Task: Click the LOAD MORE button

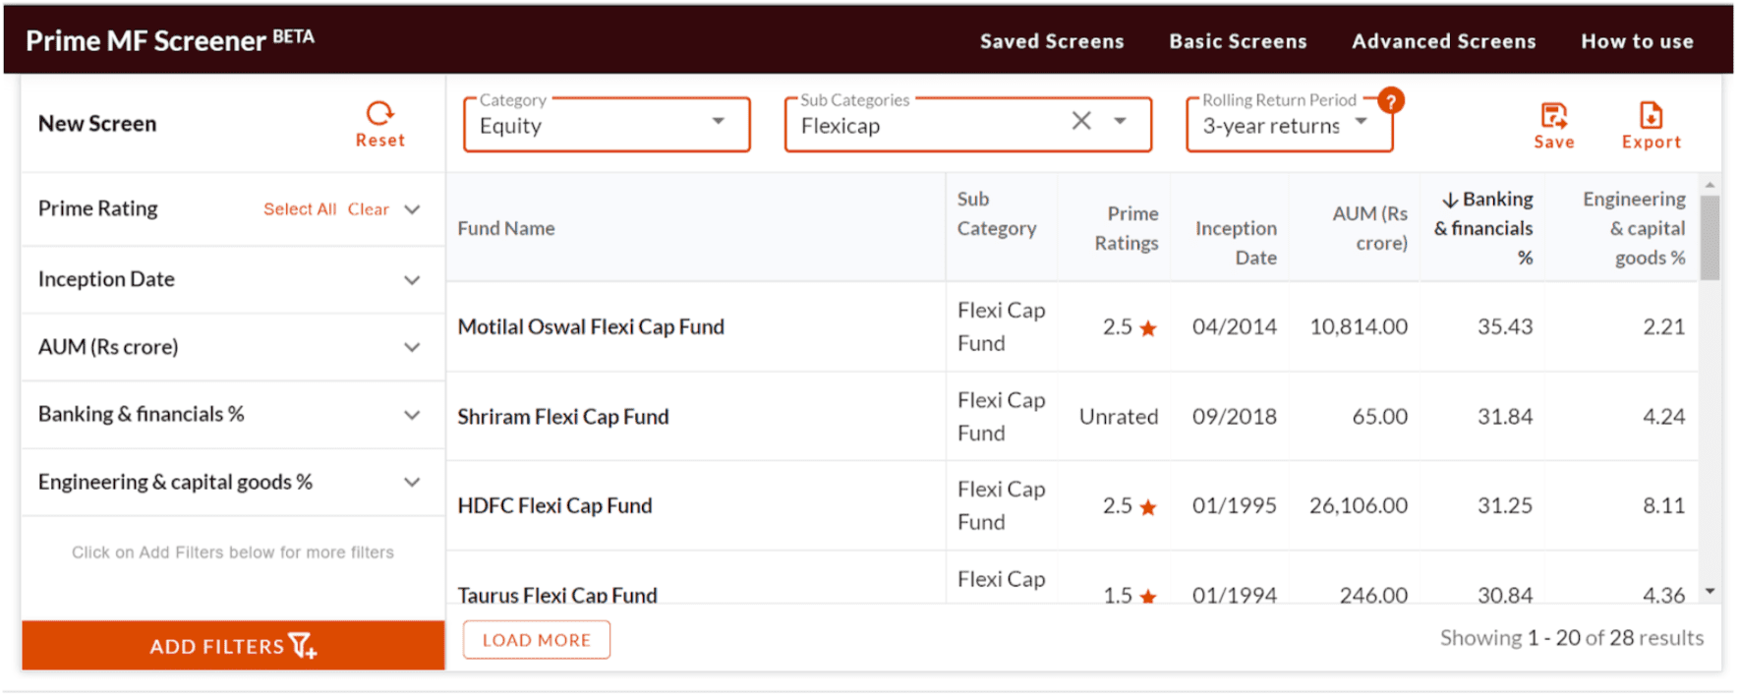Action: 537,640
